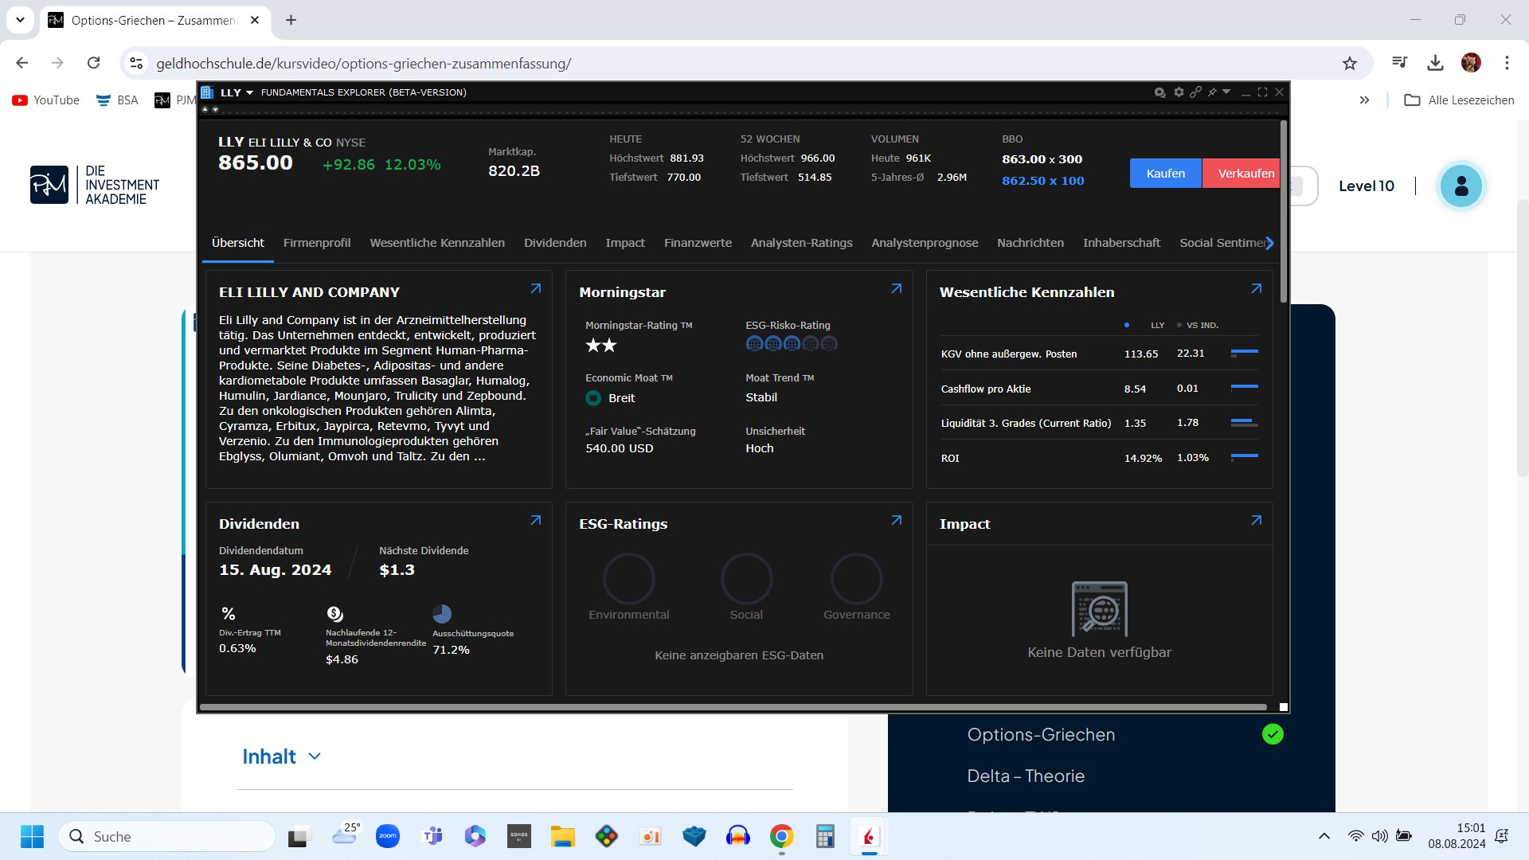Viewport: 1529px width, 860px height.
Task: Select the Analysten-Ratings tab
Action: click(x=801, y=243)
